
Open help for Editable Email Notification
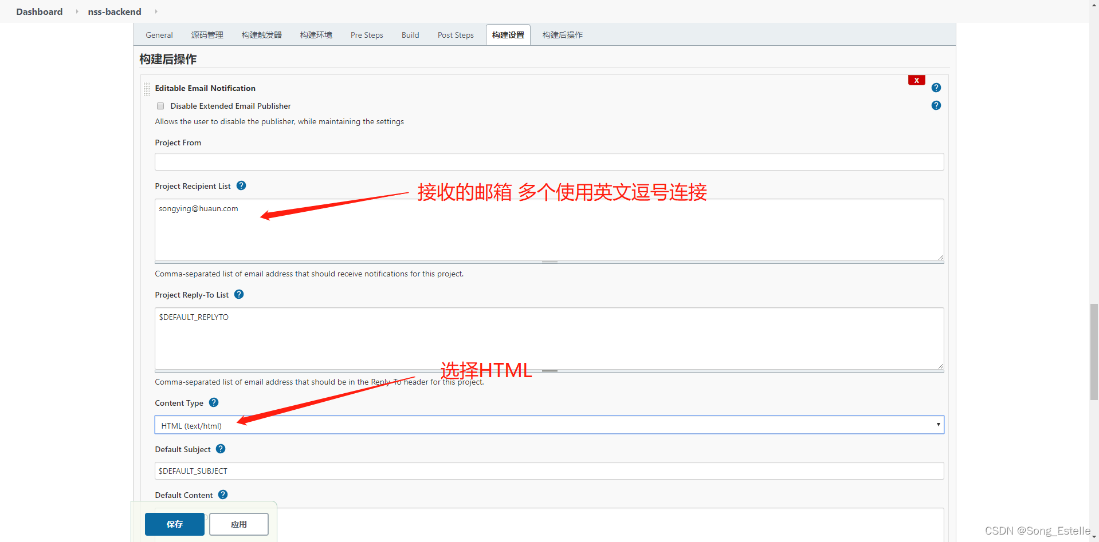(936, 88)
